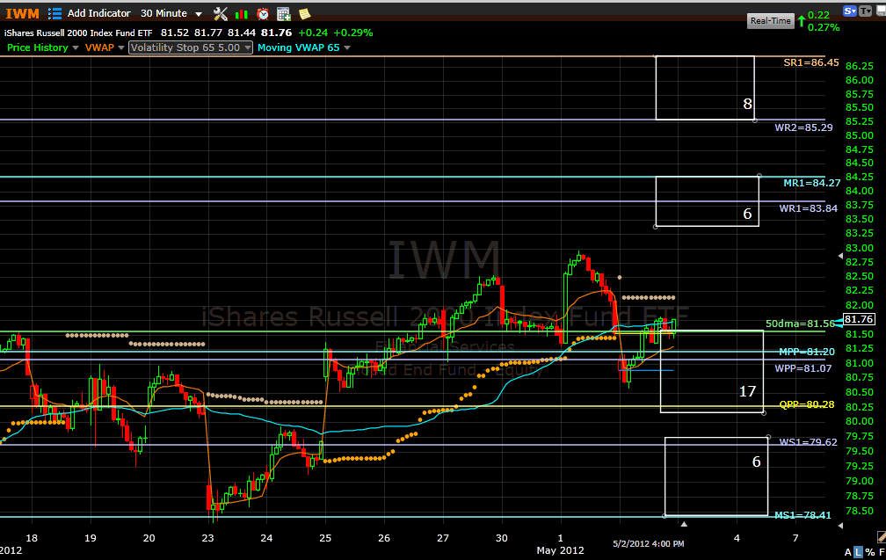Click the iShares Russell 2000 Index Fund ETF name

pyautogui.click(x=78, y=33)
